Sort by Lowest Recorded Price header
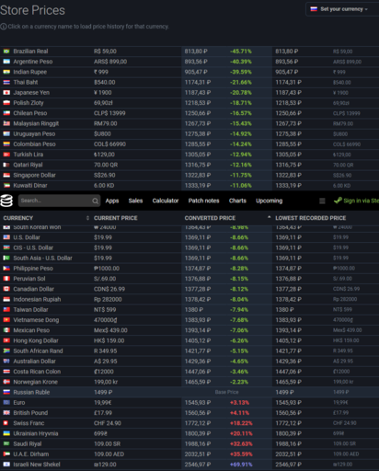 311,218
